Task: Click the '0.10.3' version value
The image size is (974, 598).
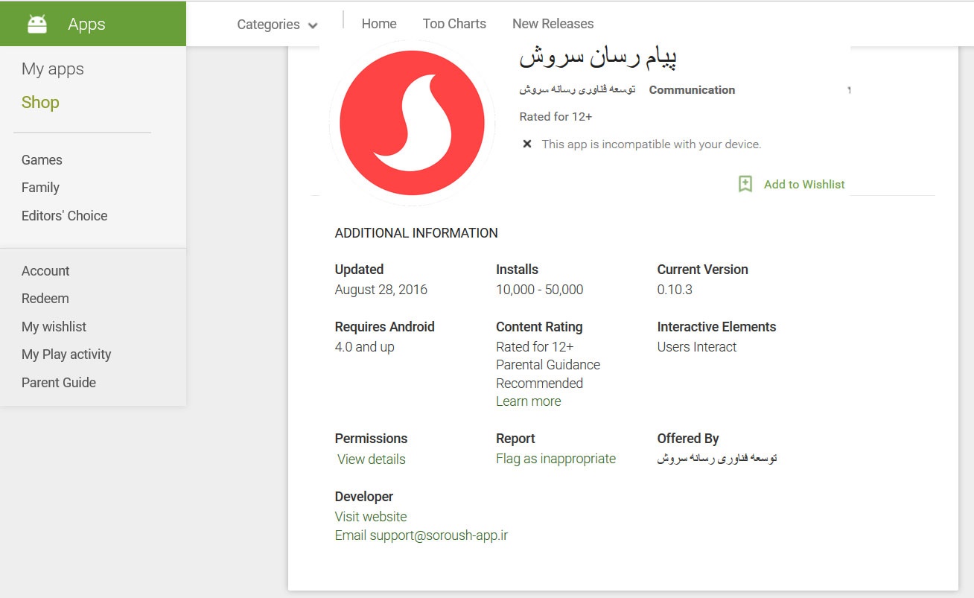Action: 675,290
